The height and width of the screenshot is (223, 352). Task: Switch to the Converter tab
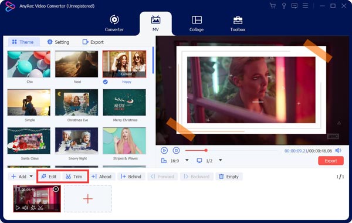click(114, 23)
